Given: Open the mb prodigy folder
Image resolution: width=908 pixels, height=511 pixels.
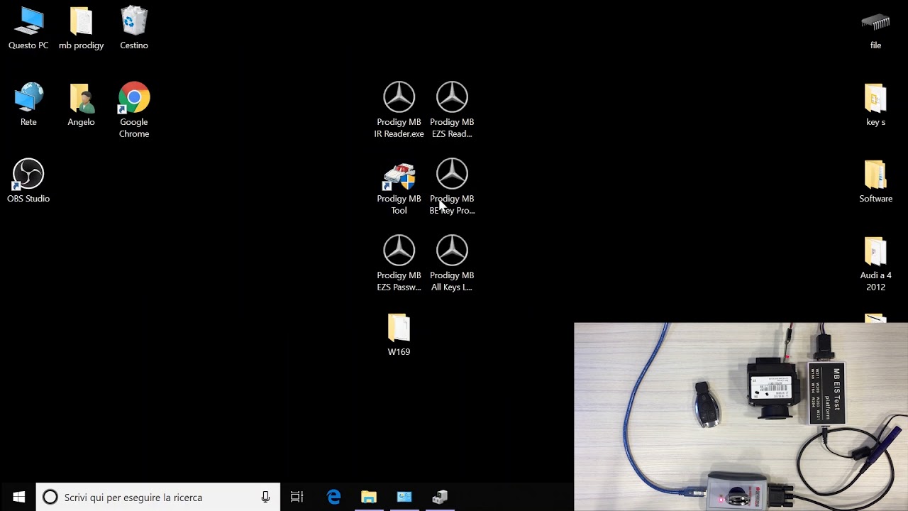Looking at the screenshot, I should tap(81, 28).
